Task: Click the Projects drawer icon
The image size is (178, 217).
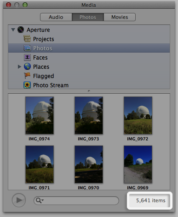Action: click(x=27, y=39)
